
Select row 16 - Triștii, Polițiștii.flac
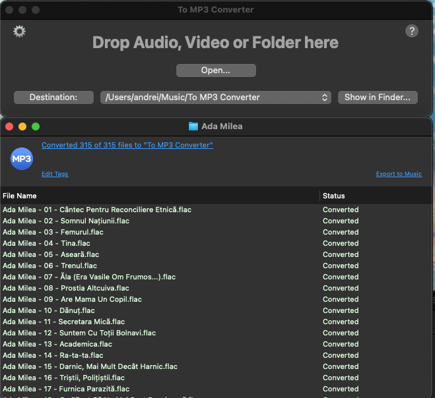coord(216,378)
